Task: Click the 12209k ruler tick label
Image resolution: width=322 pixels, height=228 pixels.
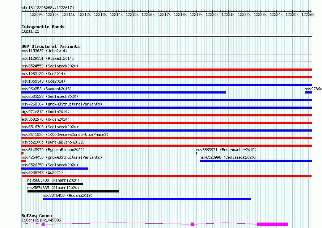Action: [36, 14]
